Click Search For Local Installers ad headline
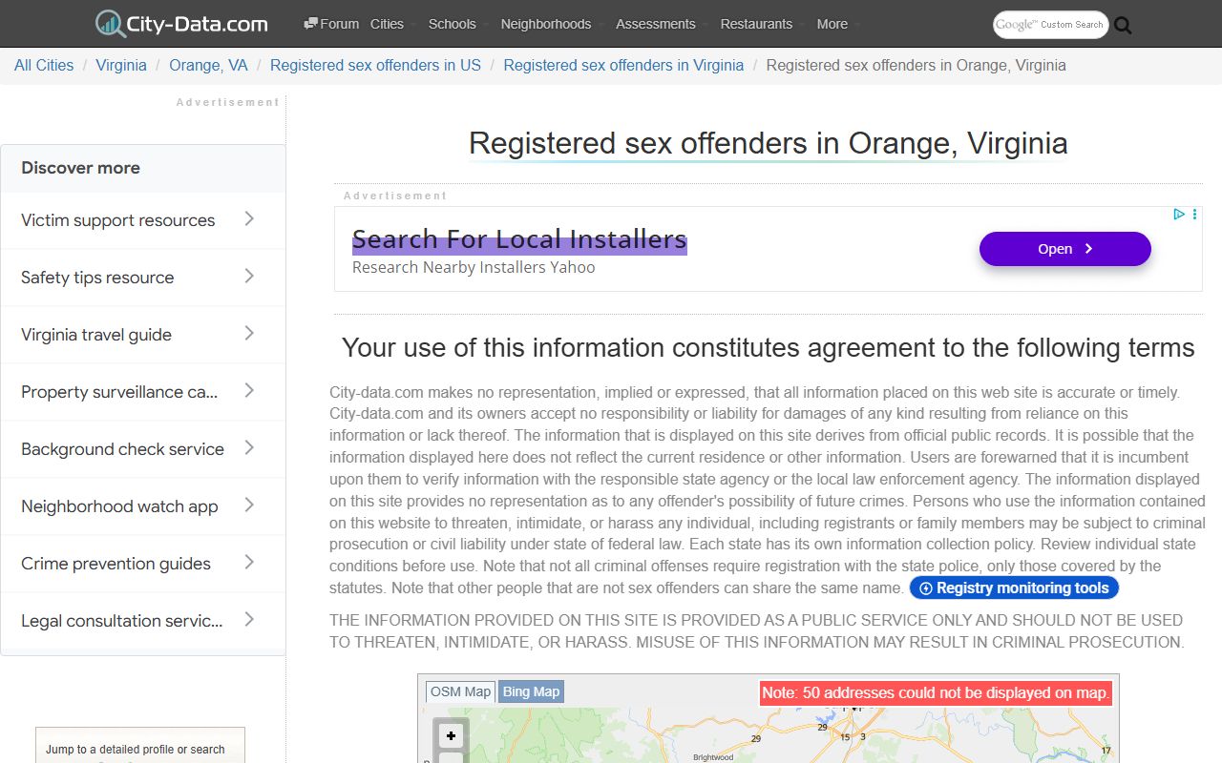The image size is (1222, 763). [x=519, y=239]
